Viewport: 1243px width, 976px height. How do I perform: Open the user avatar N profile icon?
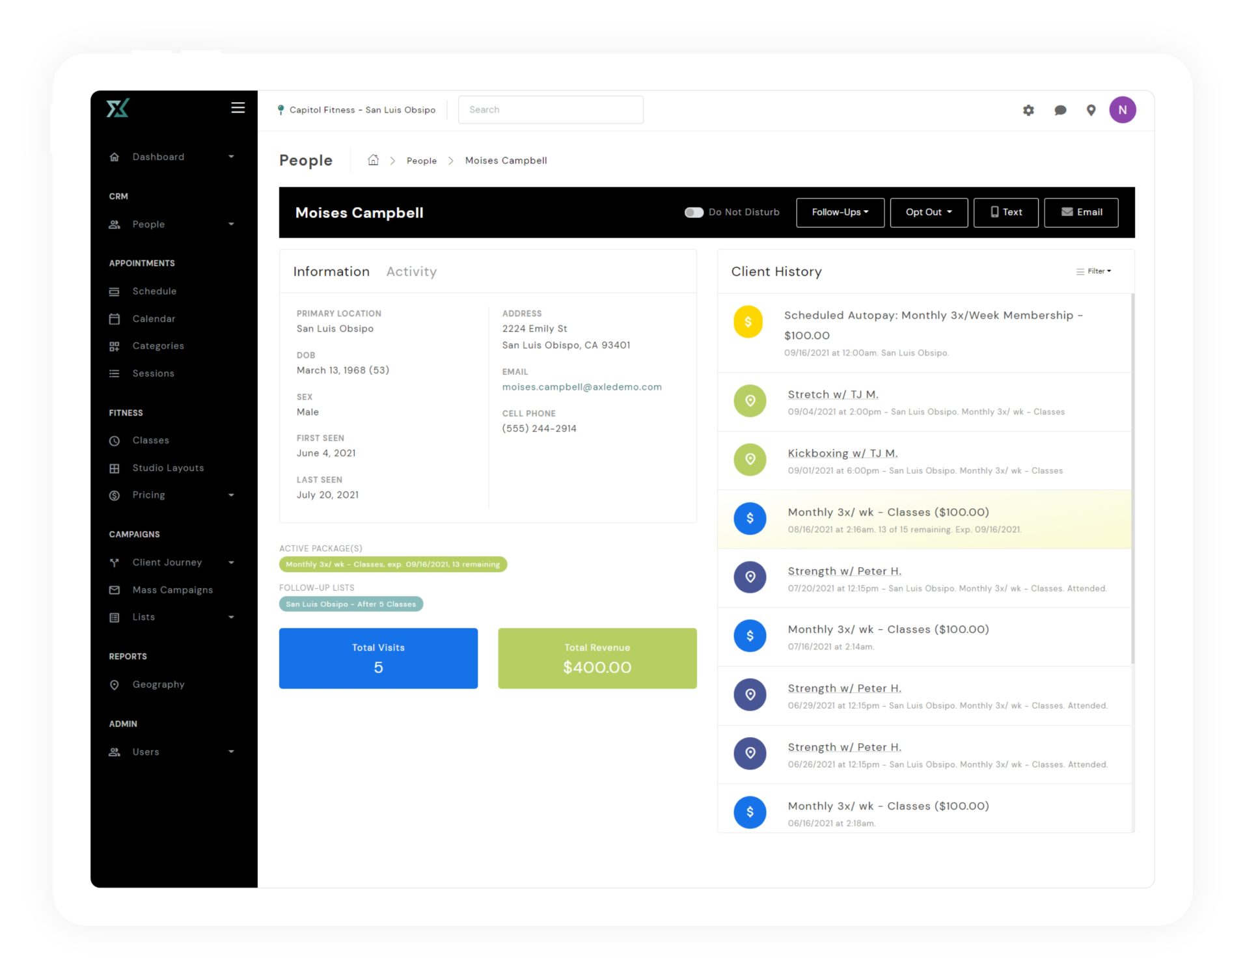[1122, 110]
